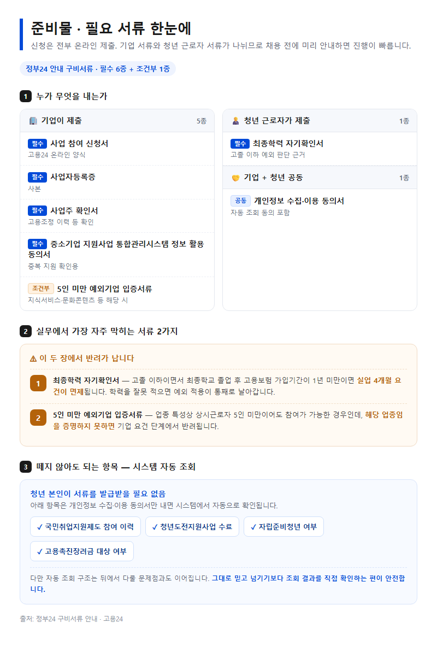This screenshot has height=652, width=437.
Task: Click the 필수 badge next to 사업자등록증
Action: [38, 177]
